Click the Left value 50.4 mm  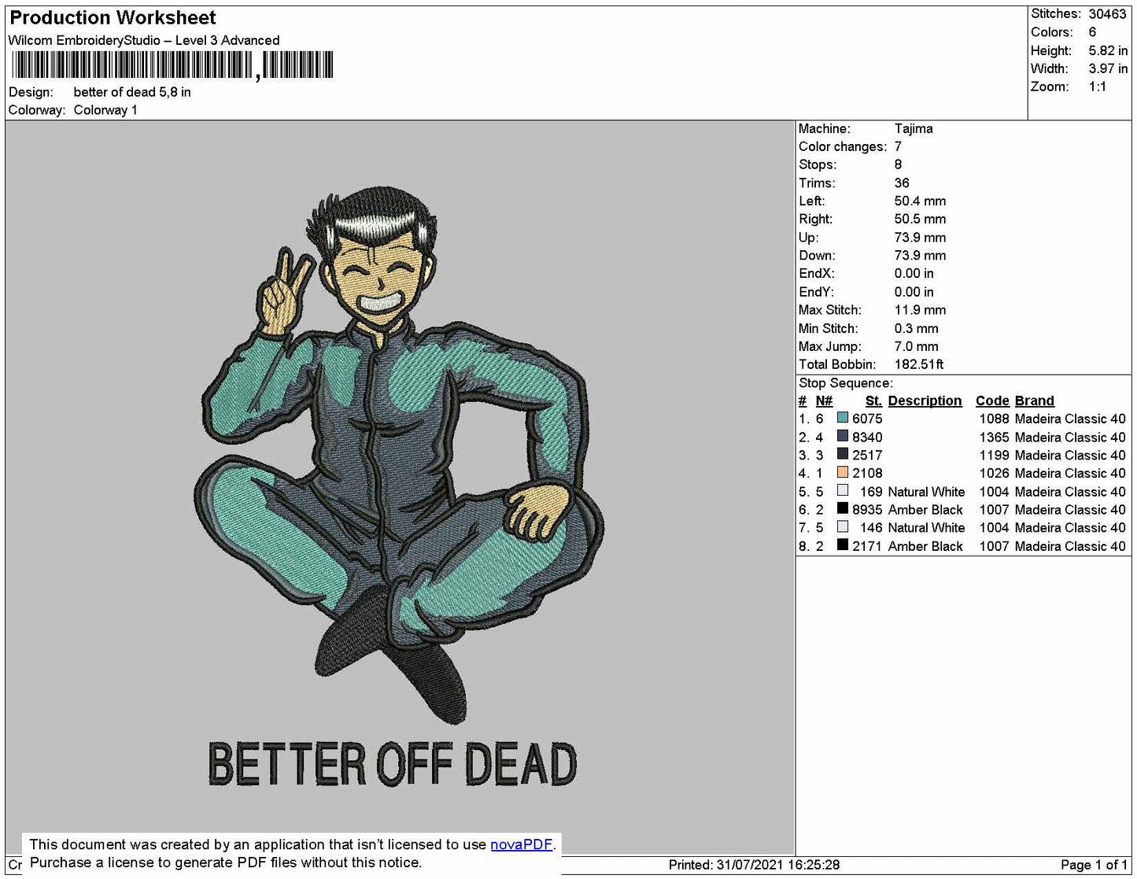click(920, 201)
